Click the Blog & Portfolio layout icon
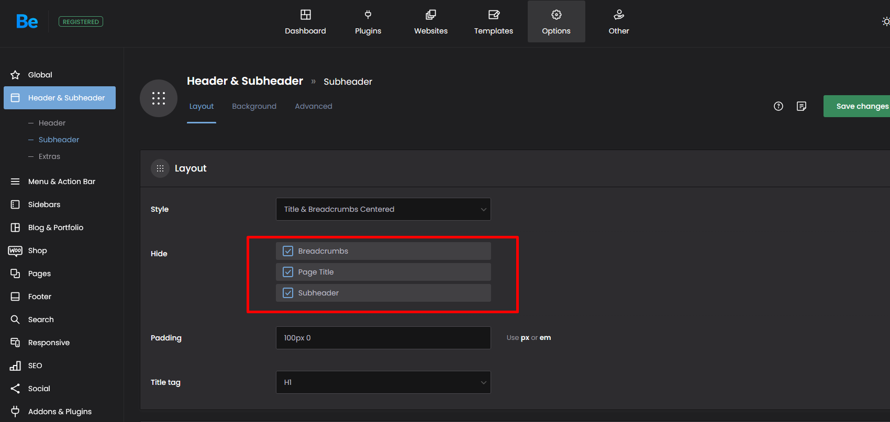The width and height of the screenshot is (890, 422). point(15,227)
